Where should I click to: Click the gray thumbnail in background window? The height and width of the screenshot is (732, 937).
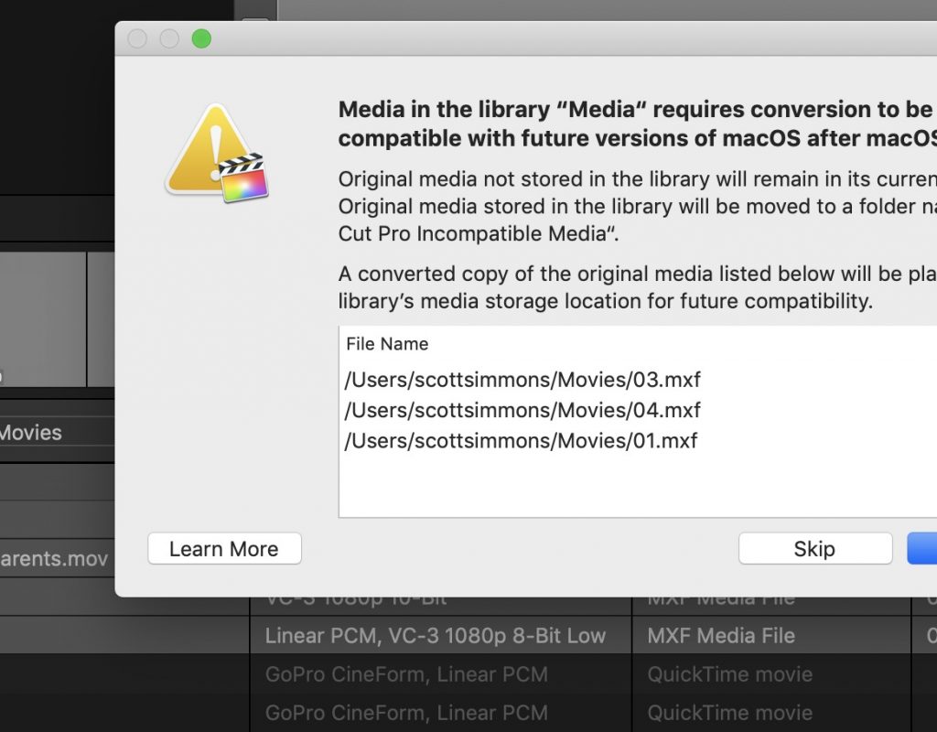point(43,319)
